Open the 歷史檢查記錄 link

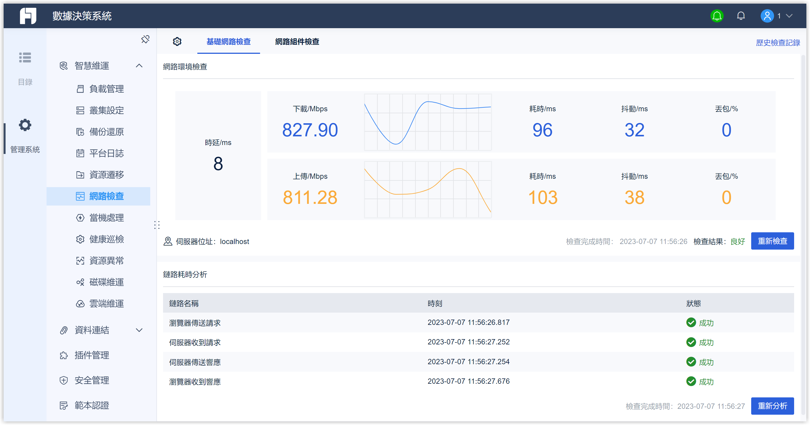(778, 42)
